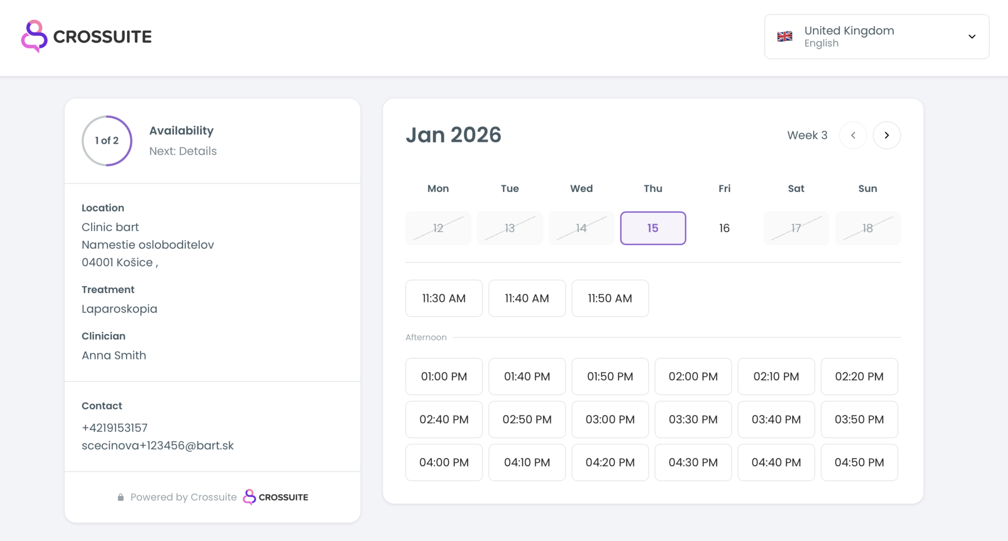Viewport: 1008px width, 541px height.
Task: Choose the 11:50 AM time slot
Action: coord(610,298)
